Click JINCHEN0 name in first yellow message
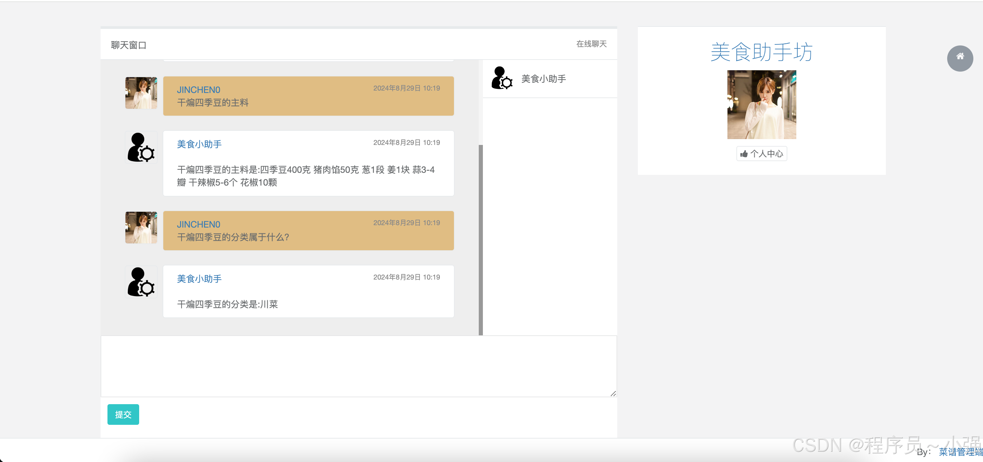983x462 pixels. tap(198, 90)
